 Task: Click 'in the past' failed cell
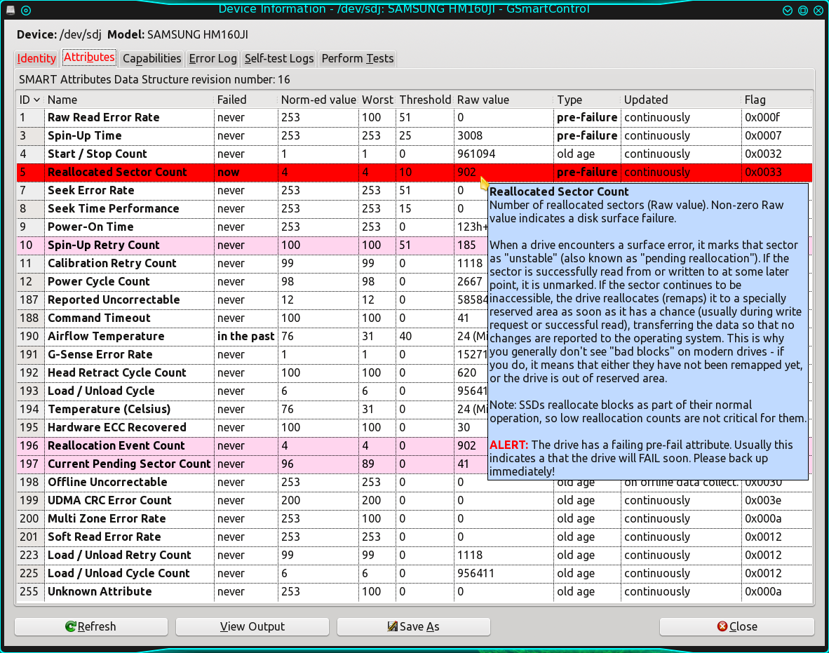click(x=246, y=336)
